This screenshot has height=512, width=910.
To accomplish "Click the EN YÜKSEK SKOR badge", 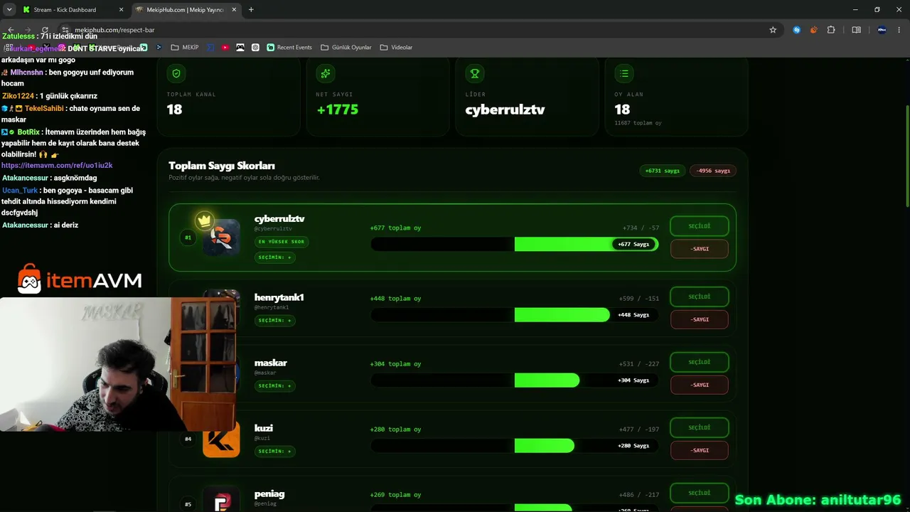I will pyautogui.click(x=282, y=242).
